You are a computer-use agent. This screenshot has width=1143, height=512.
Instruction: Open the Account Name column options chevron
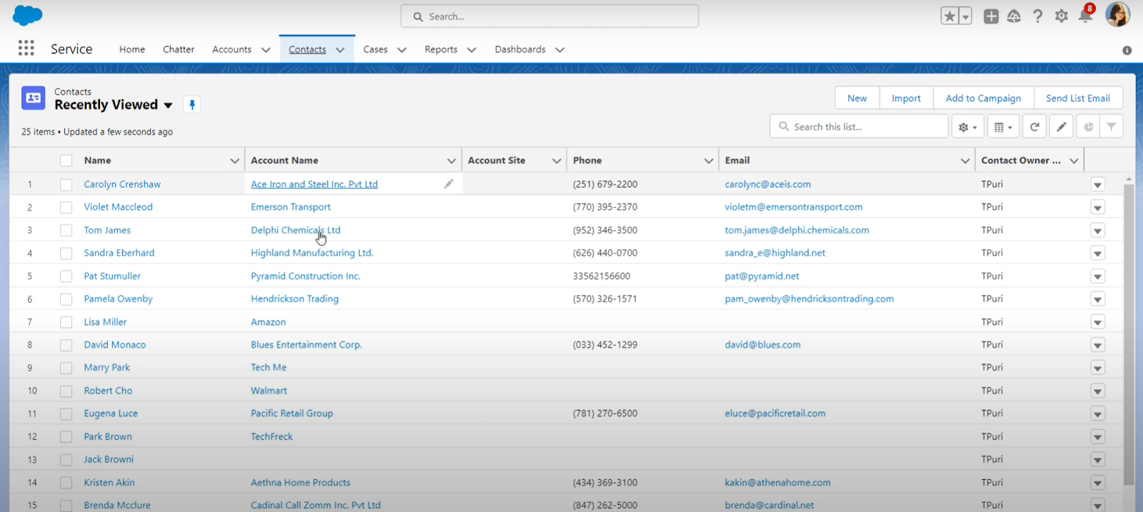451,161
